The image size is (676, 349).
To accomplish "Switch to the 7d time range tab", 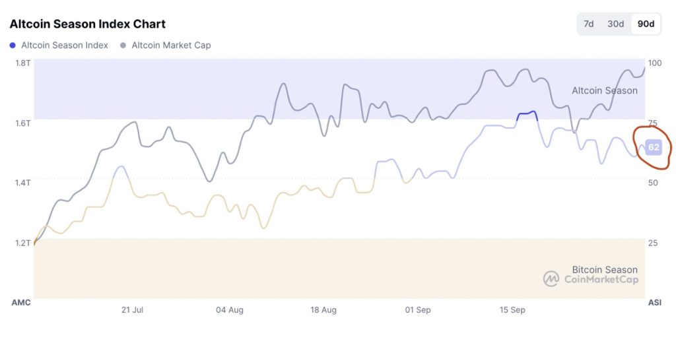I will click(x=588, y=24).
